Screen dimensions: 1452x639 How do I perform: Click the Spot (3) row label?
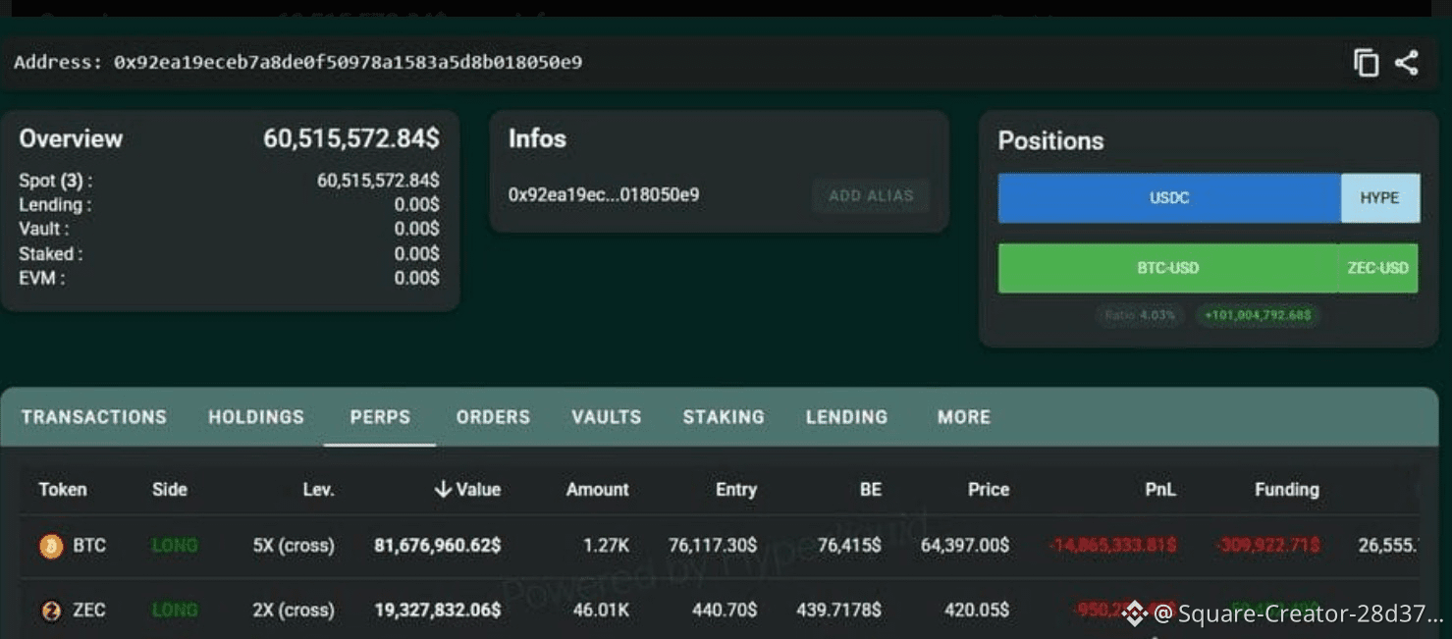pos(56,182)
